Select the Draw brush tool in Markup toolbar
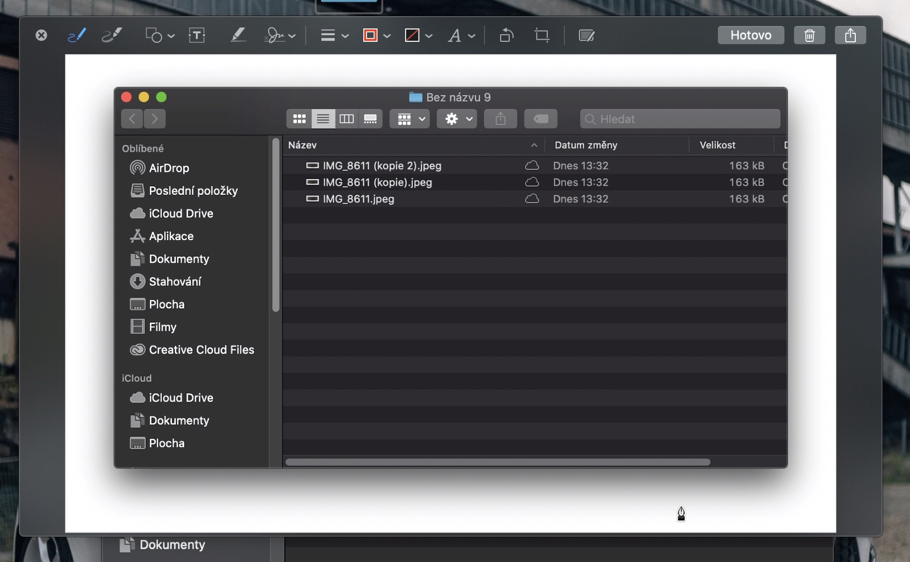This screenshot has height=562, width=910. [x=112, y=35]
